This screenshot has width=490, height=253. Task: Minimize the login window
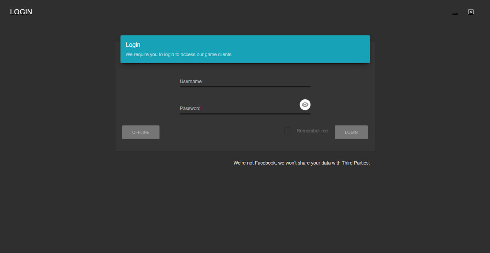[455, 12]
